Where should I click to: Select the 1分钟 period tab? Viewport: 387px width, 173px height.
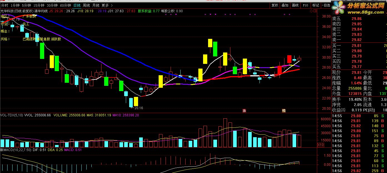coord(15,5)
